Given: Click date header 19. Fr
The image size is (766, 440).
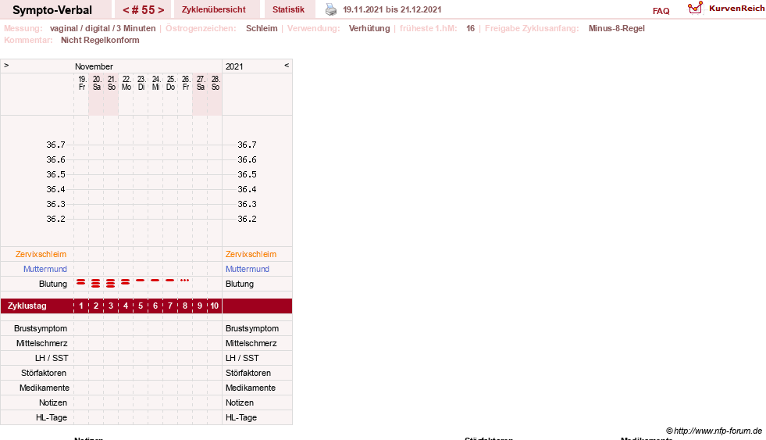Looking at the screenshot, I should coord(82,83).
